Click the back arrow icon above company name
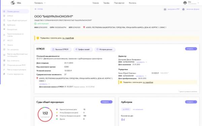Image resolution: width=202 pixels, height=126 pixels. coord(36,9)
